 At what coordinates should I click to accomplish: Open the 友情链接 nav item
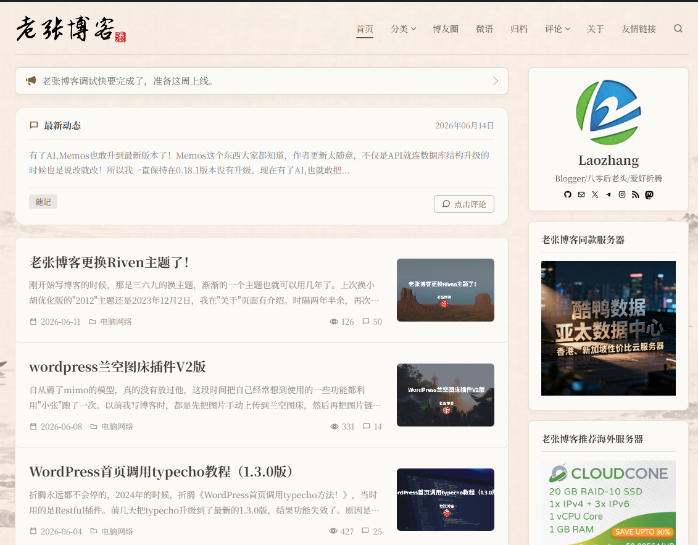[x=639, y=29]
